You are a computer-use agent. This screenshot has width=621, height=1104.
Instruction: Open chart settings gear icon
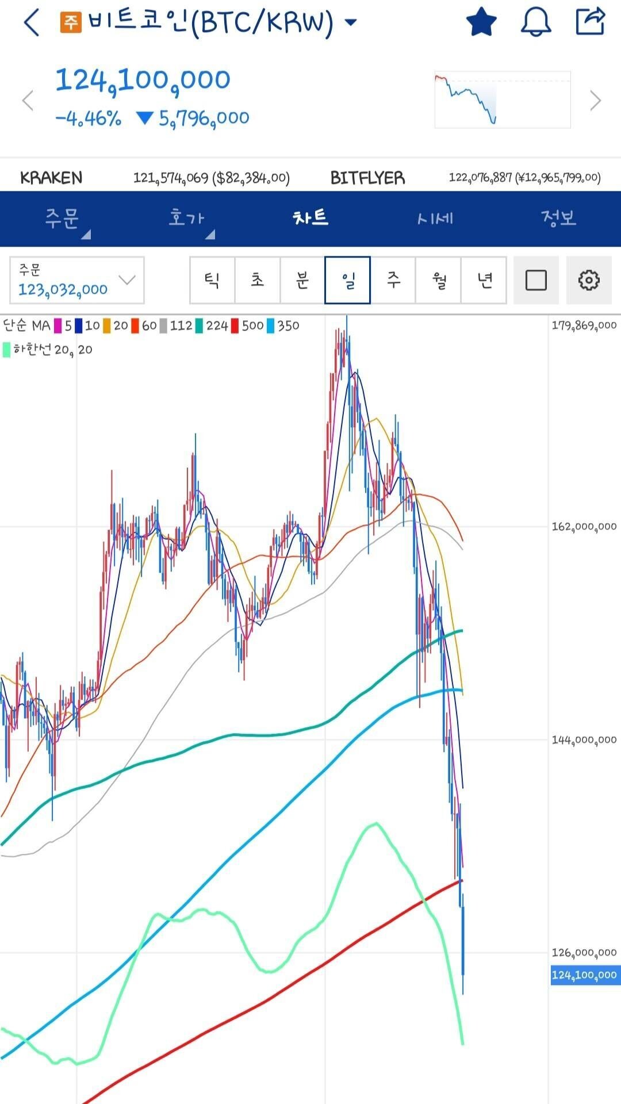tap(588, 281)
